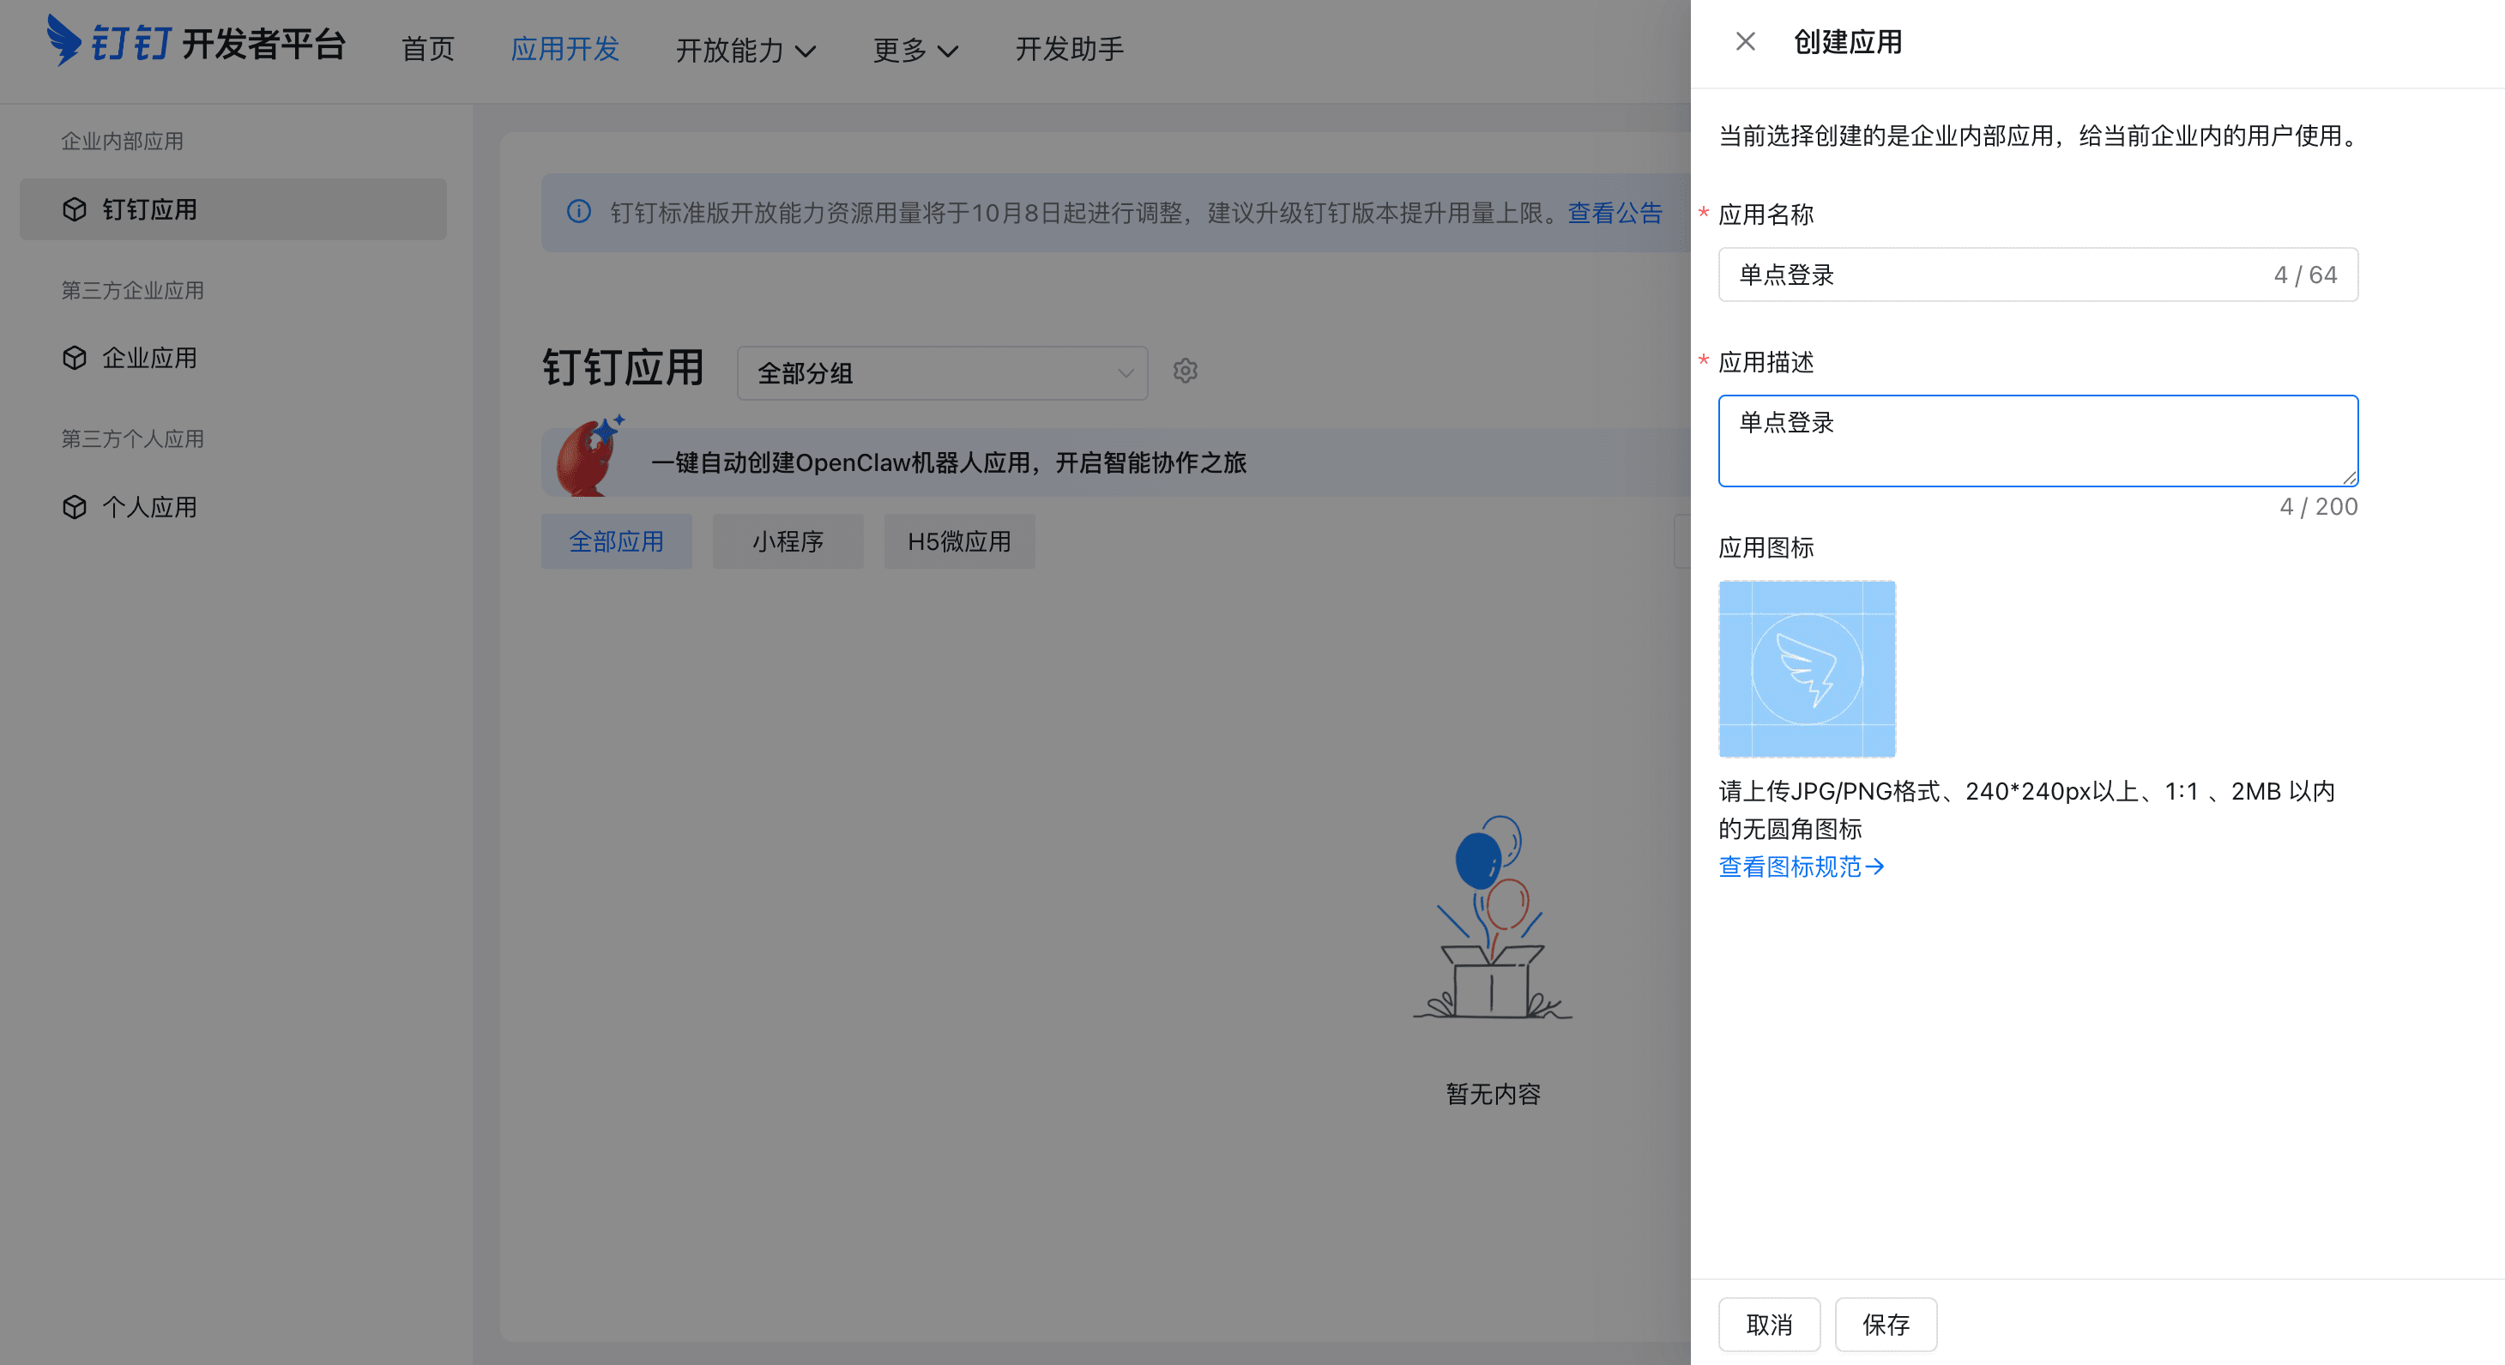Image resolution: width=2505 pixels, height=1365 pixels.
Task: Open group settings gear icon
Action: (x=1185, y=371)
